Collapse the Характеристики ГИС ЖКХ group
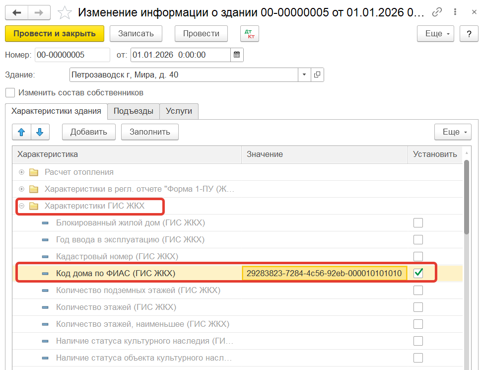The height and width of the screenshot is (370, 479). tap(21, 206)
